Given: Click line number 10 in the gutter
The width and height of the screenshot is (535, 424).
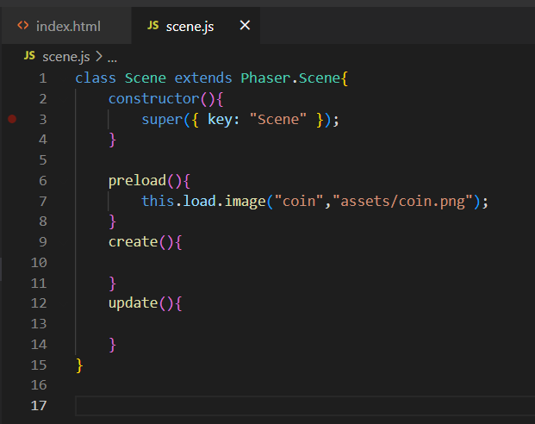Looking at the screenshot, I should click(39, 263).
